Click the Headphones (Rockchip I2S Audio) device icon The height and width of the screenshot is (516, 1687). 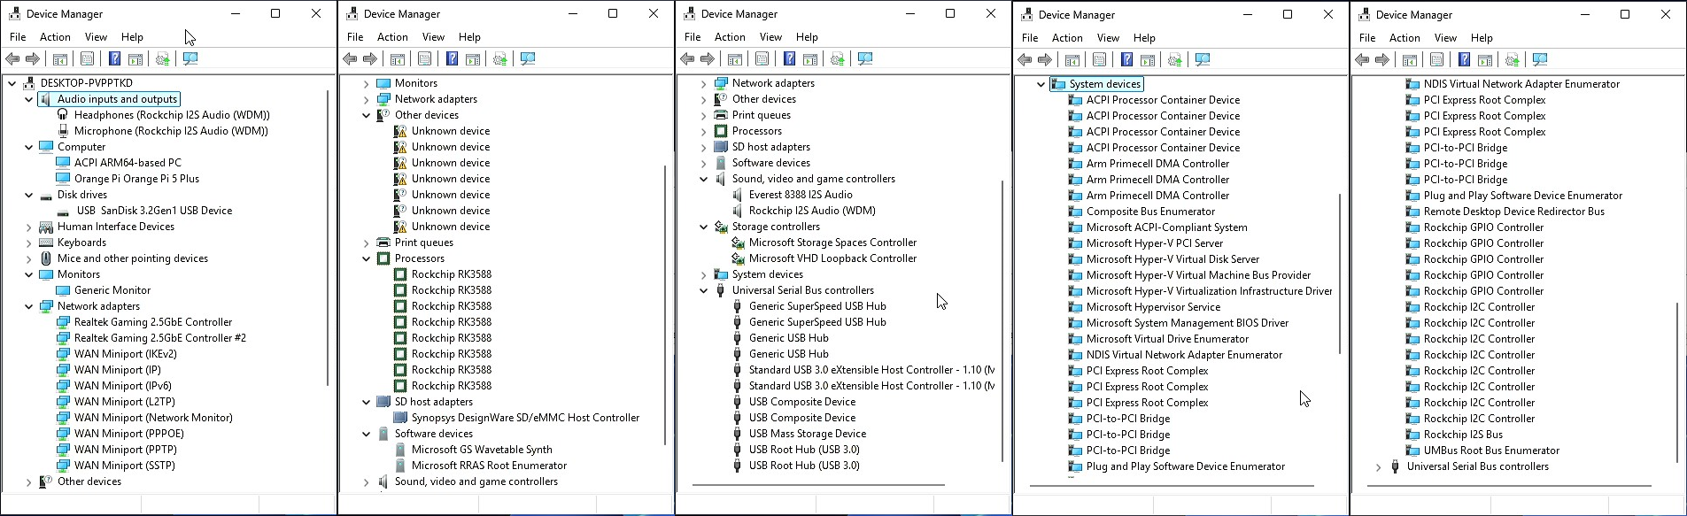pyautogui.click(x=63, y=115)
